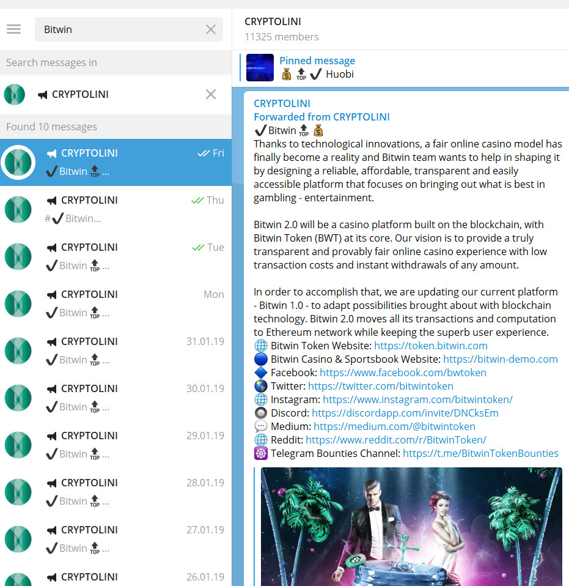Click the blue circle icon beside Casino Website
This screenshot has height=586, width=569.
pyautogui.click(x=260, y=359)
